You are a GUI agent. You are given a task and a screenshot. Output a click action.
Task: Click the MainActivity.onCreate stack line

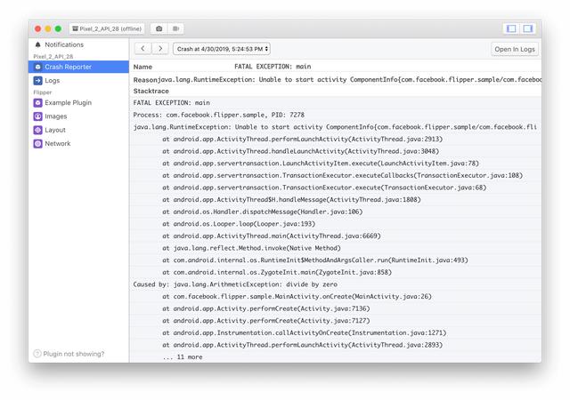pos(297,296)
